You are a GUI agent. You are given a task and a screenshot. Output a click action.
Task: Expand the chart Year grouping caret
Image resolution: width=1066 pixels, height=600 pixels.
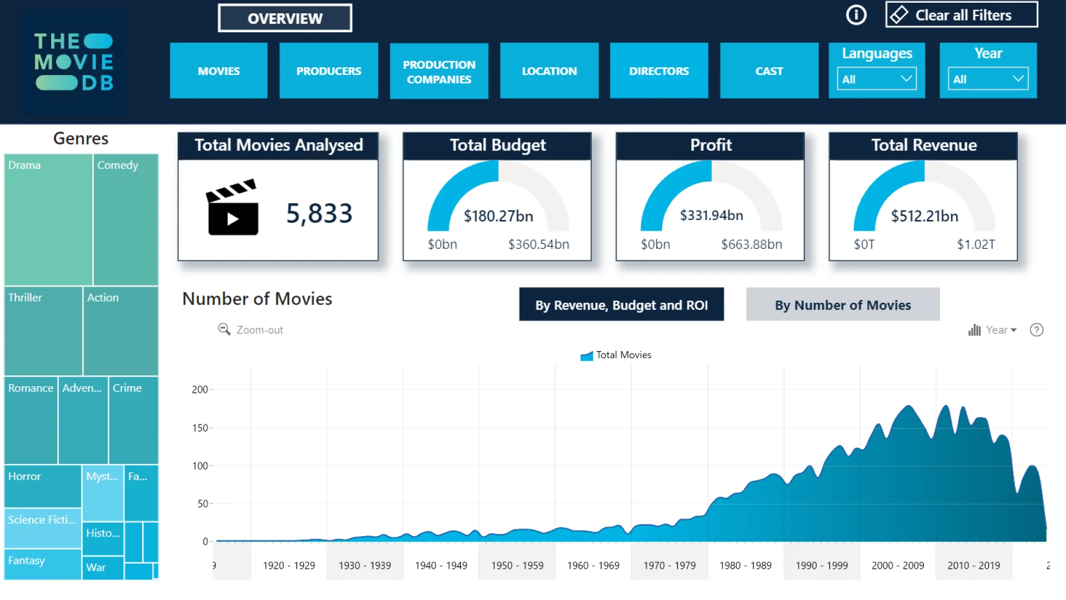pyautogui.click(x=1014, y=330)
